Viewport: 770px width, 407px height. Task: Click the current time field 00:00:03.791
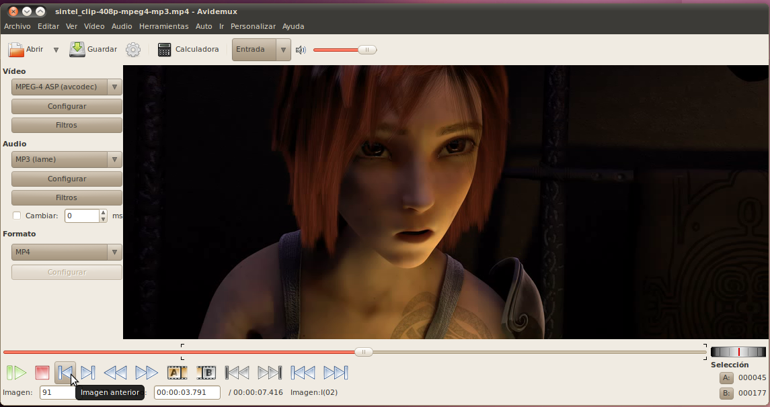pyautogui.click(x=187, y=392)
